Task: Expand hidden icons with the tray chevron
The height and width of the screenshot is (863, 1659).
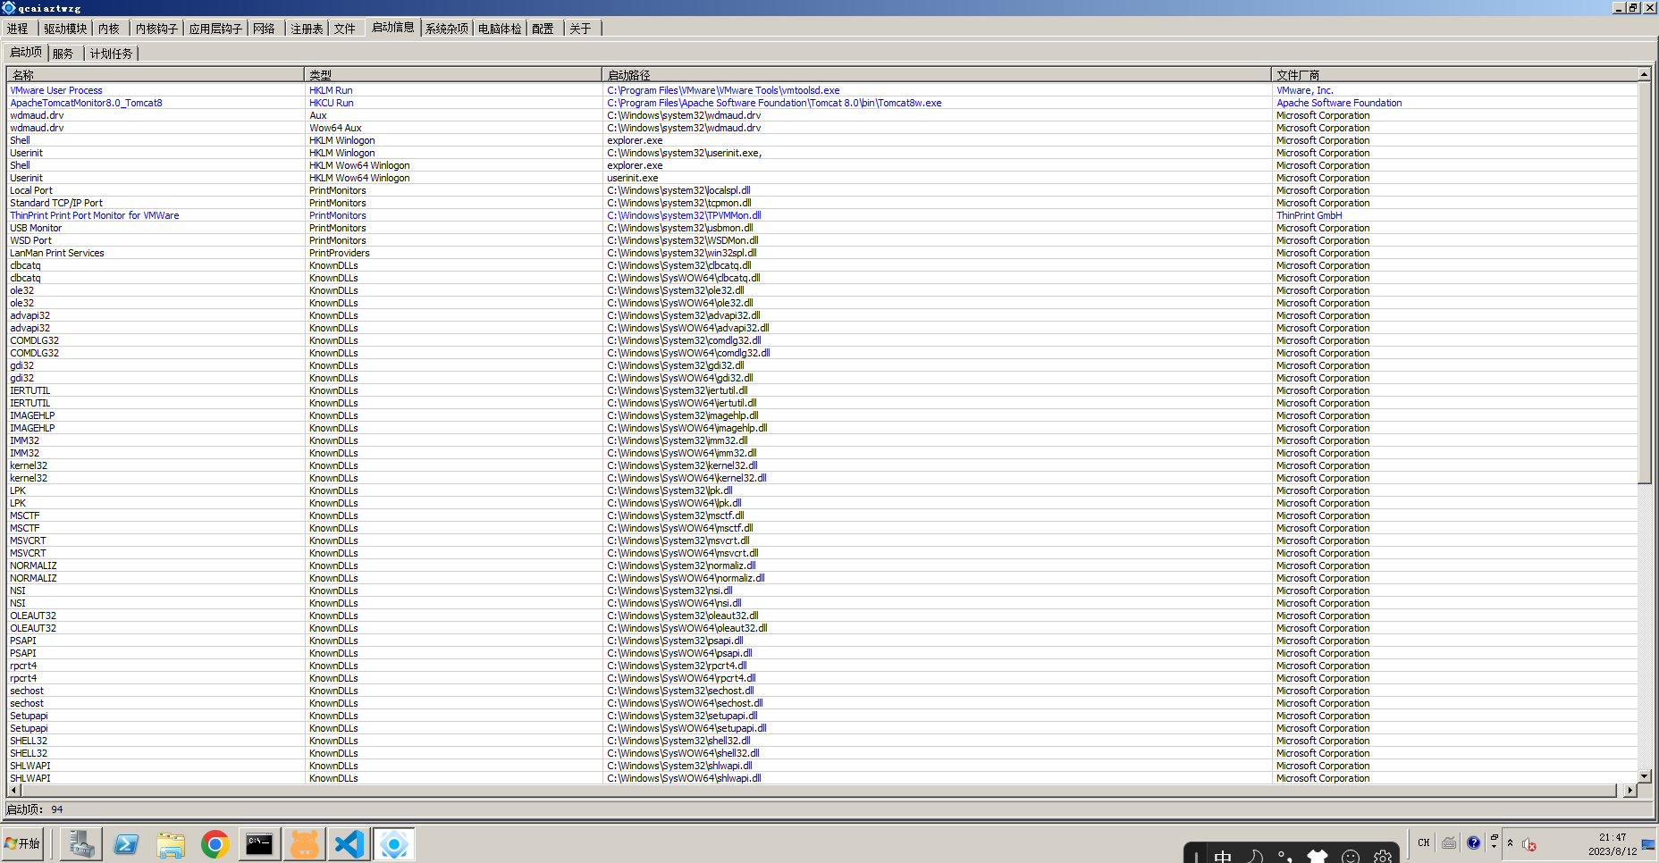Action: pyautogui.click(x=1511, y=842)
